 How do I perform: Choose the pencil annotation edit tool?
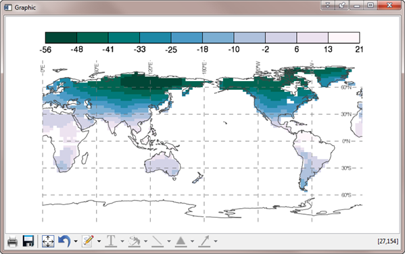(x=88, y=241)
